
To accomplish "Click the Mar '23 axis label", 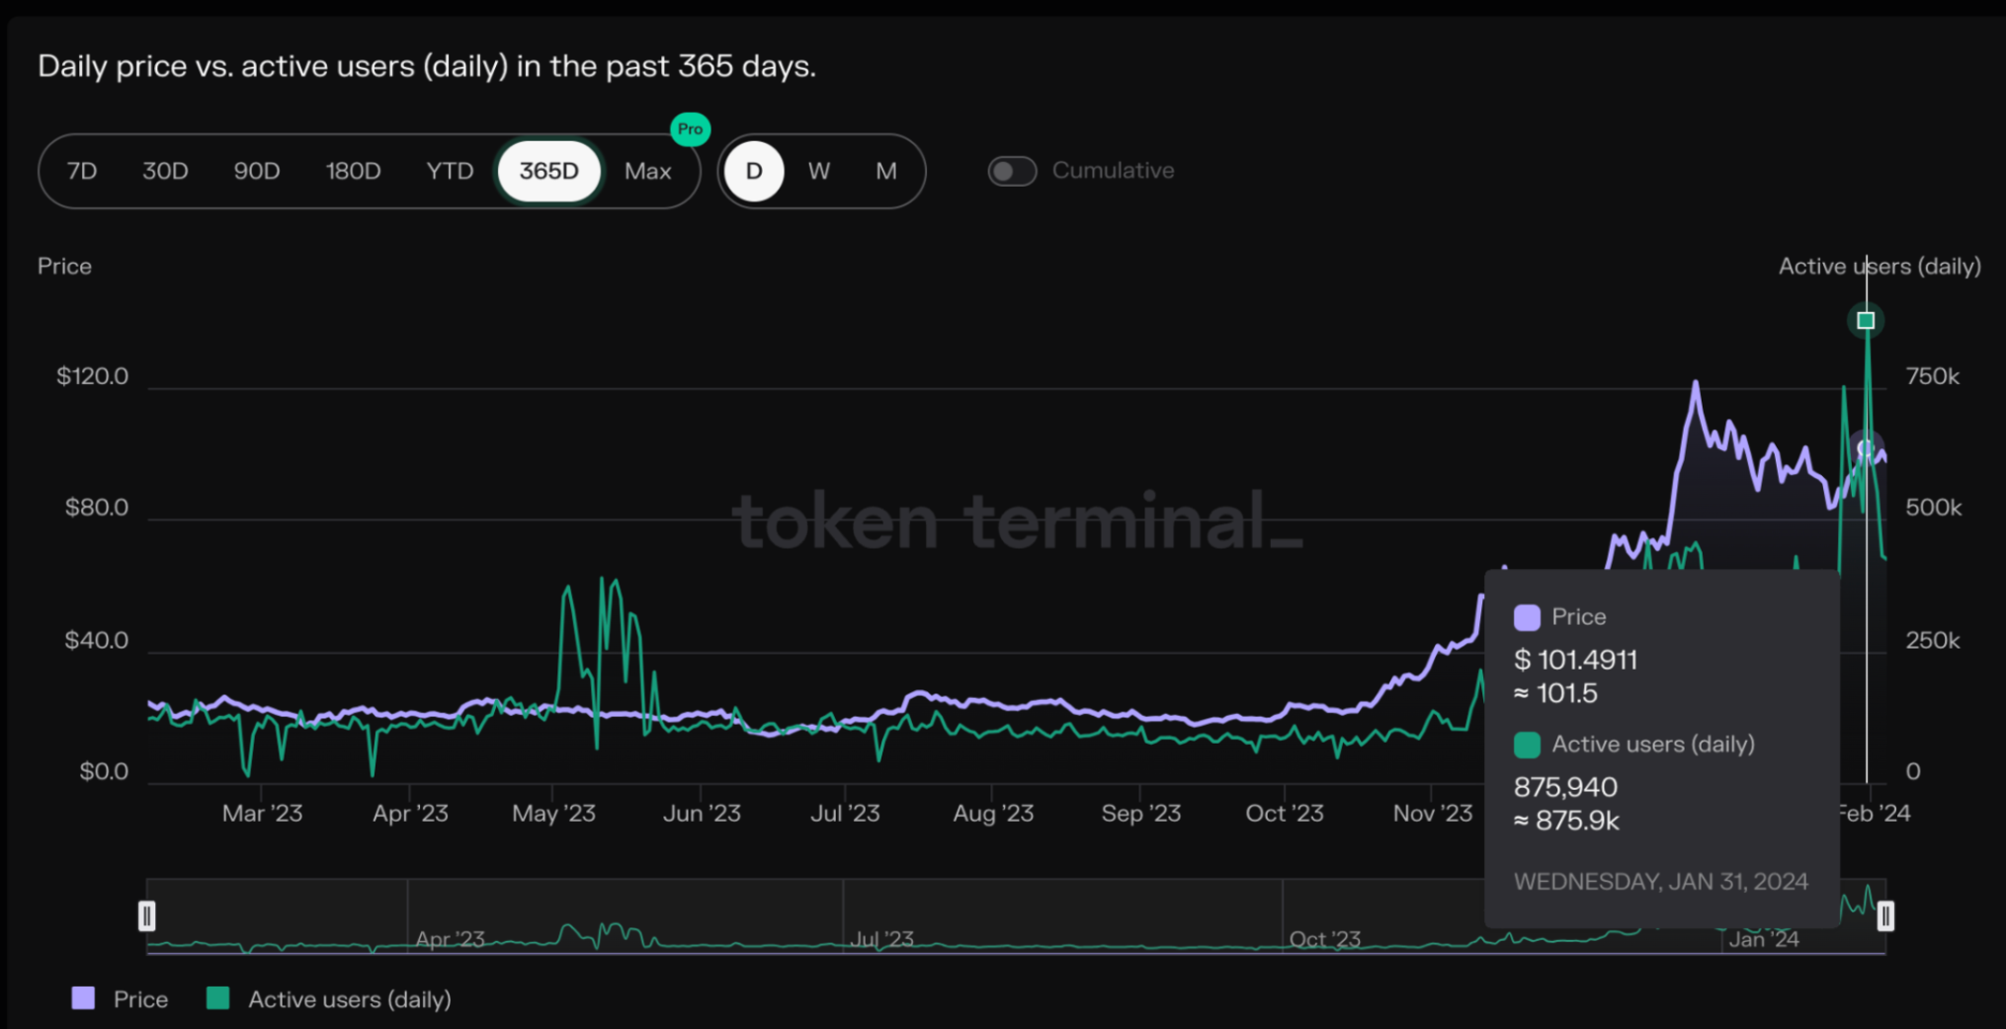I will coord(262,814).
